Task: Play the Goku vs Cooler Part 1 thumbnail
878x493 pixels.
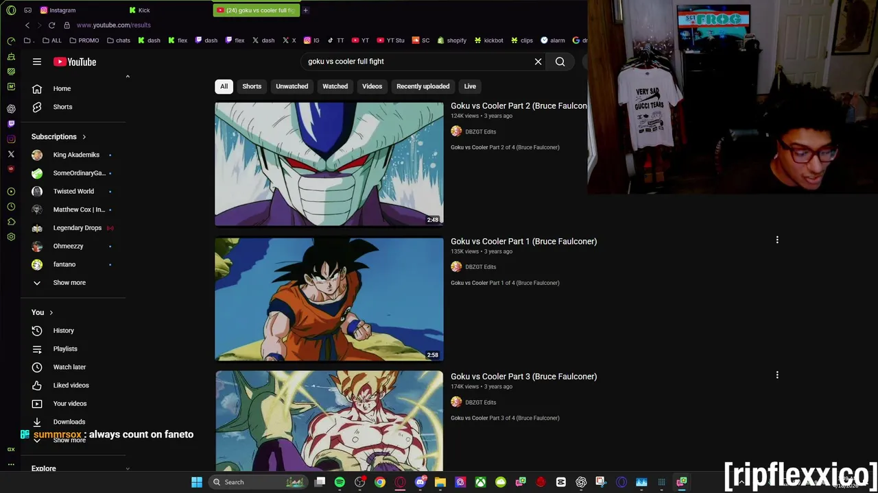Action: pyautogui.click(x=329, y=299)
